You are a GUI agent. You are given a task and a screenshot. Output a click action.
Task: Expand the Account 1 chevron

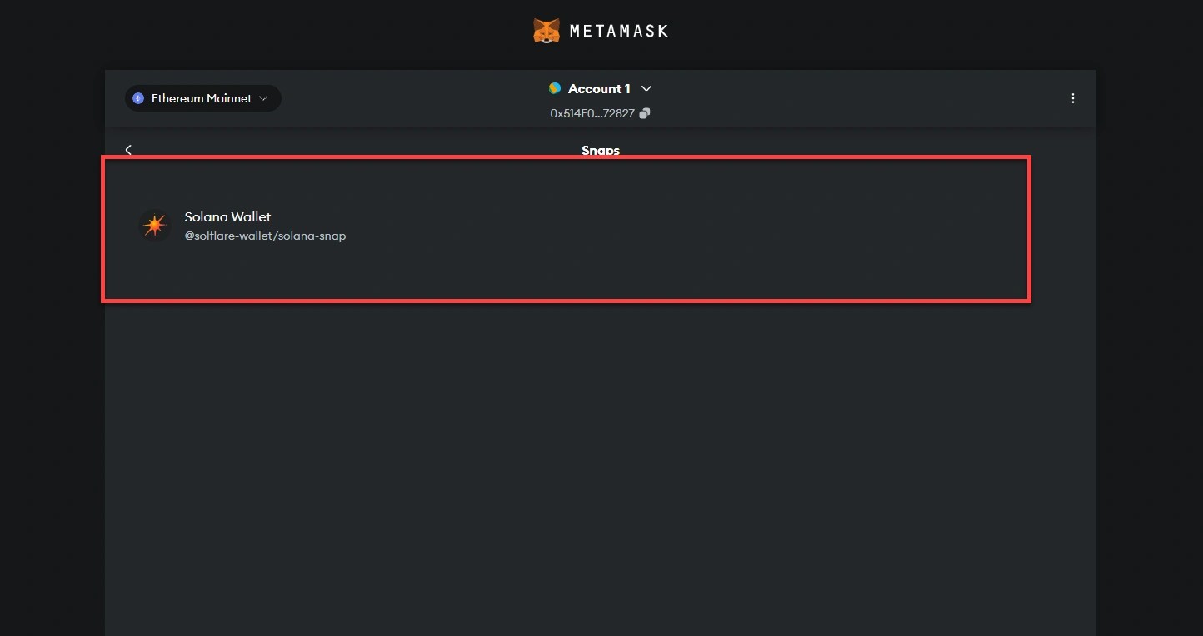646,88
